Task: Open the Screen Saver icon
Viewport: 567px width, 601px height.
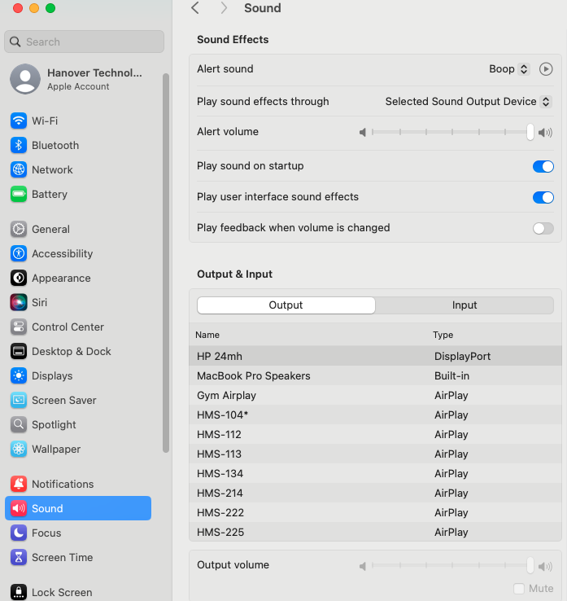Action: pos(19,400)
